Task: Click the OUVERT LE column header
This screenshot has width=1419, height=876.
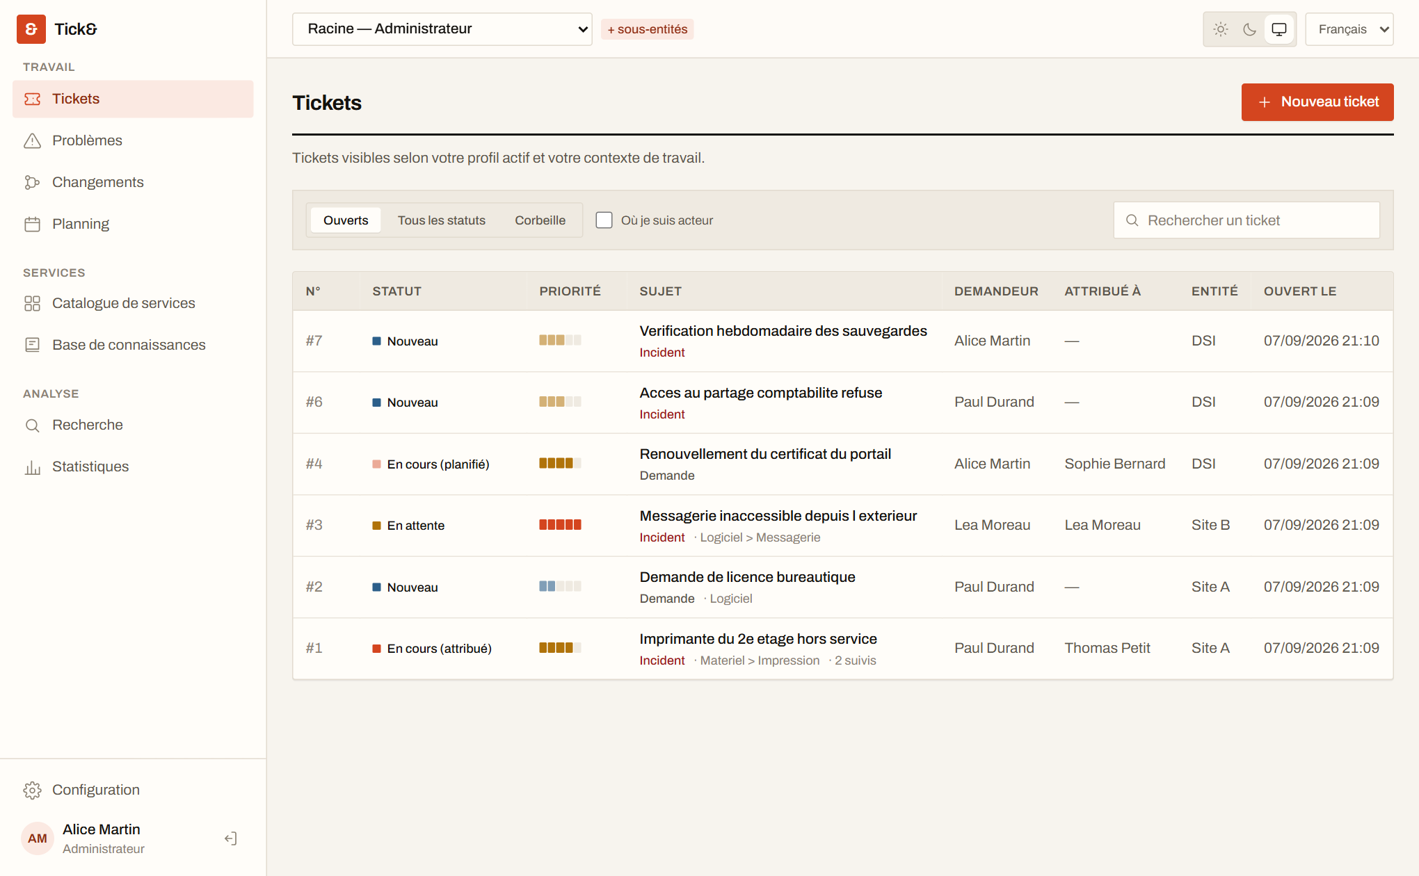Action: 1300,291
